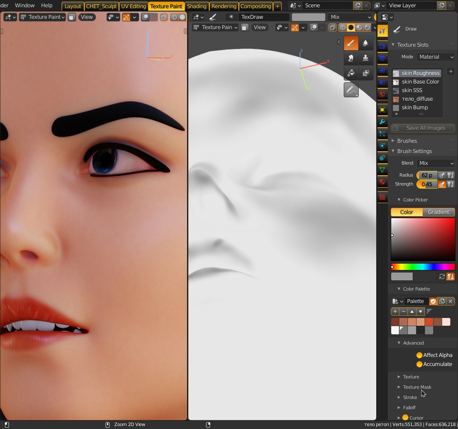Image resolution: width=458 pixels, height=429 pixels.
Task: Open the Particles properties tab
Action: 382,134
